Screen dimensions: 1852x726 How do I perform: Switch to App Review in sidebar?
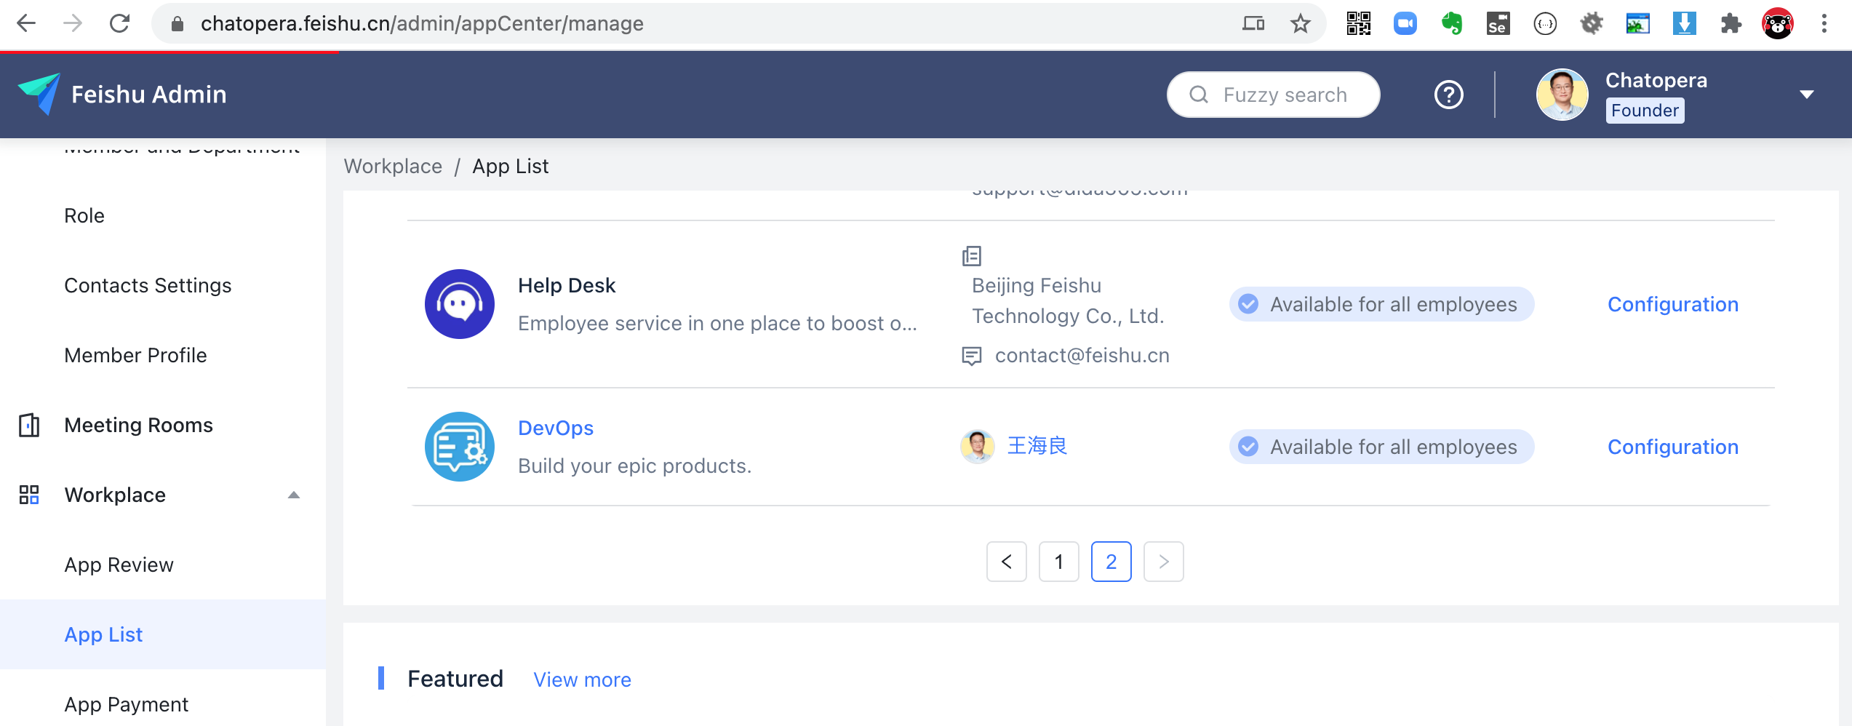tap(119, 565)
